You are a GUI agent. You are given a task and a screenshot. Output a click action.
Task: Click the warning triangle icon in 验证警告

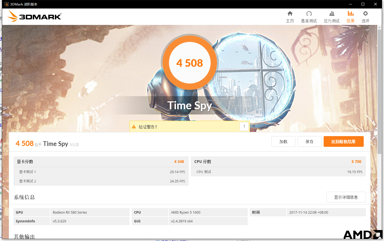(134, 127)
